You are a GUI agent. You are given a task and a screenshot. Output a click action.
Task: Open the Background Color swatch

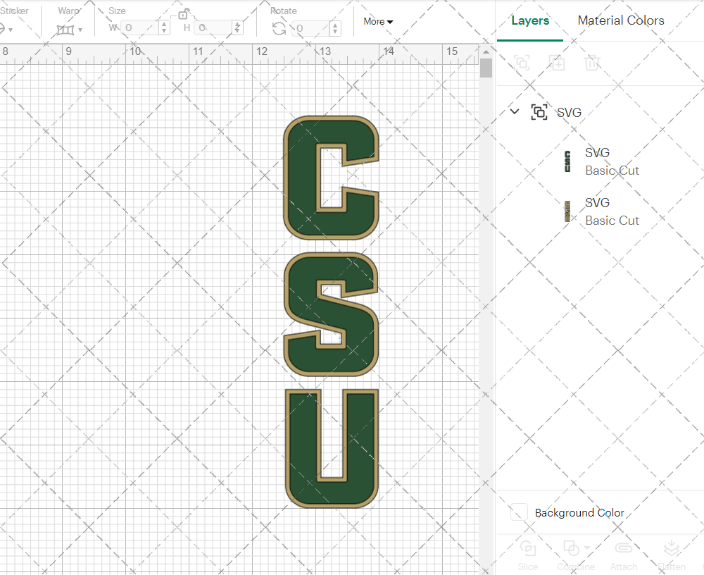519,512
